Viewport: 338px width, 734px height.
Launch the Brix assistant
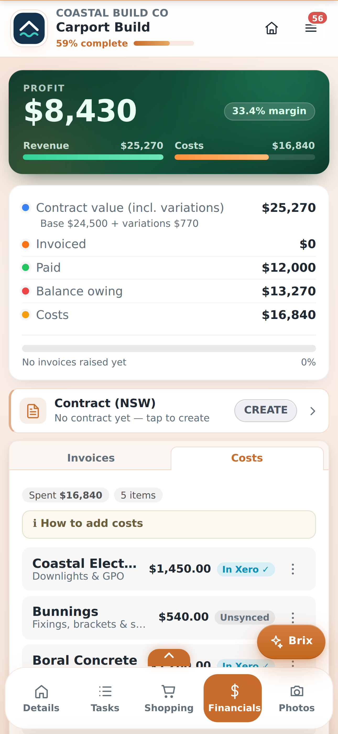(x=291, y=641)
